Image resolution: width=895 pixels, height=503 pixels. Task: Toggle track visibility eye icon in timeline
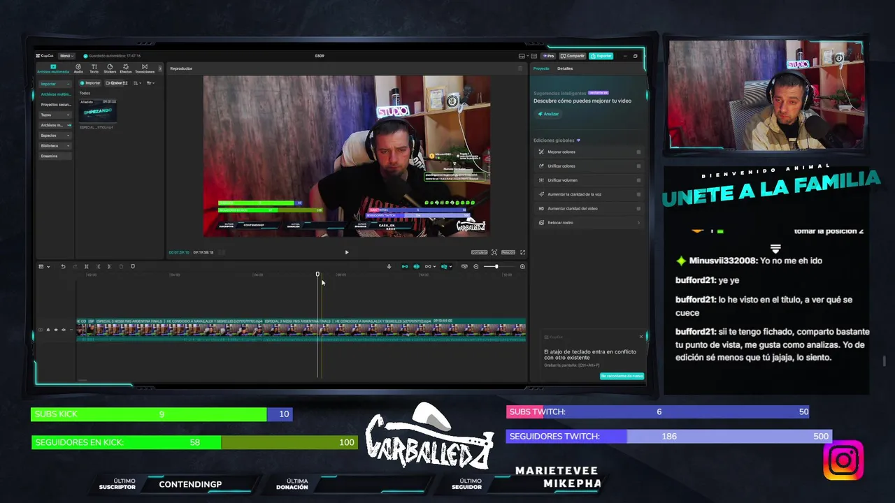click(56, 330)
